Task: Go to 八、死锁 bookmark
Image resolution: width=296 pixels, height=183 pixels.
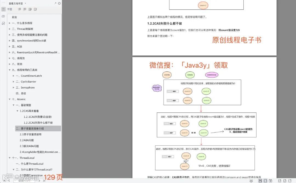Action: click(x=17, y=64)
